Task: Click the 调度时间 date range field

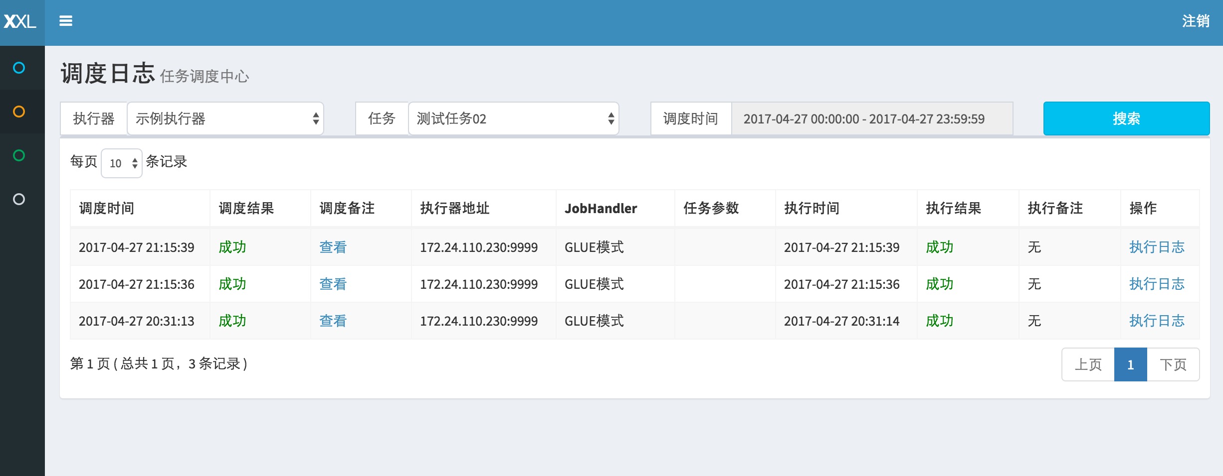Action: 872,119
